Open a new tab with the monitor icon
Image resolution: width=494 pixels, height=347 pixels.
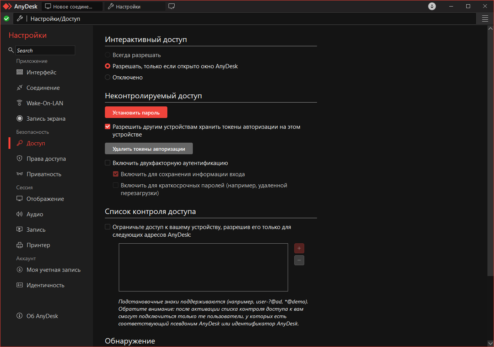click(172, 7)
